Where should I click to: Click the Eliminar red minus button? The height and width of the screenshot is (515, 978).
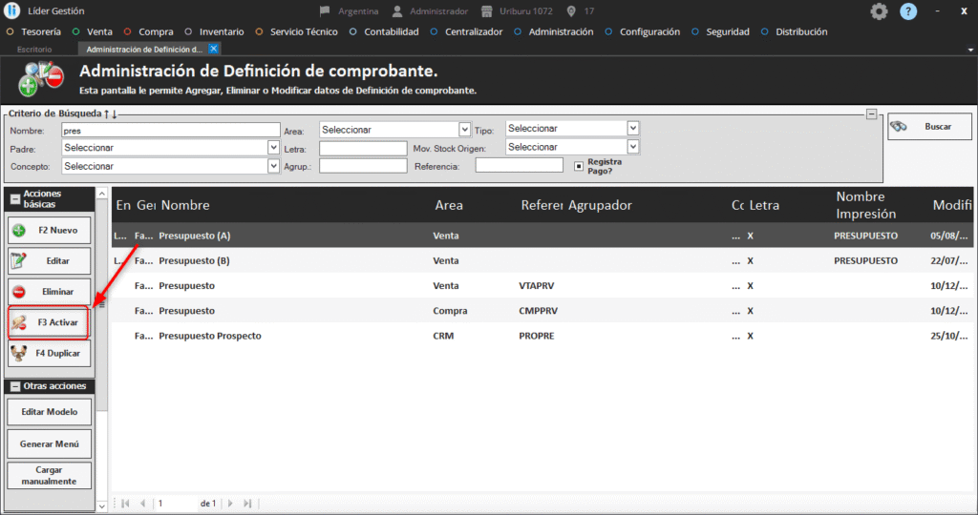[50, 291]
